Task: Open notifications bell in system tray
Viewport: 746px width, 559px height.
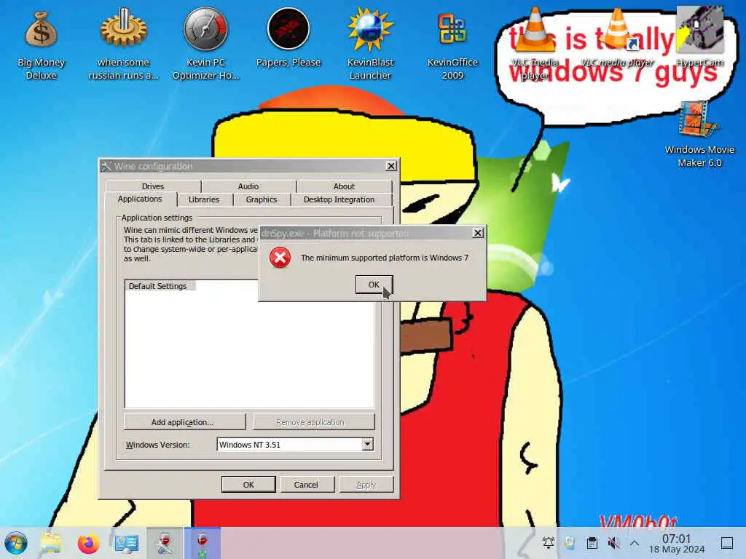Action: coord(548,542)
